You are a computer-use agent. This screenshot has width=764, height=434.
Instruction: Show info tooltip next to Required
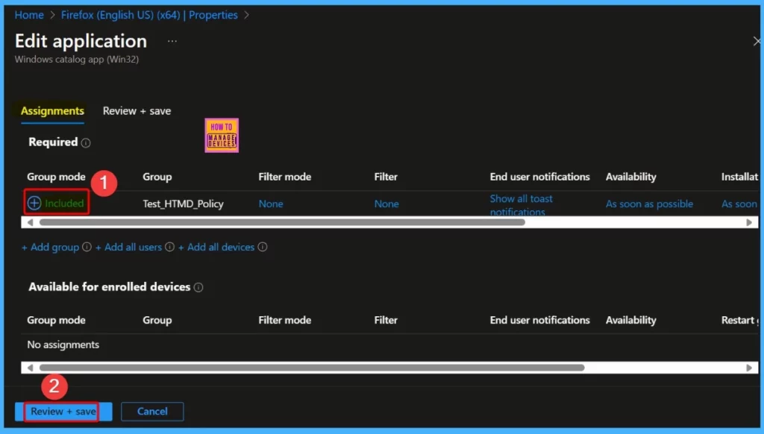click(86, 142)
